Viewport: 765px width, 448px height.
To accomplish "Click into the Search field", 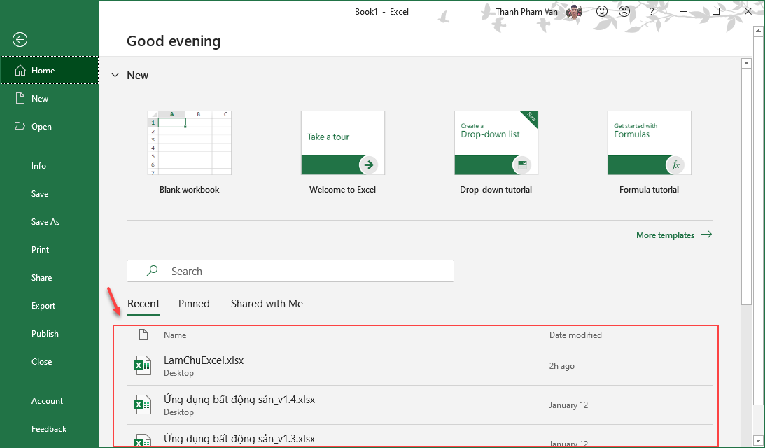I will (x=290, y=271).
